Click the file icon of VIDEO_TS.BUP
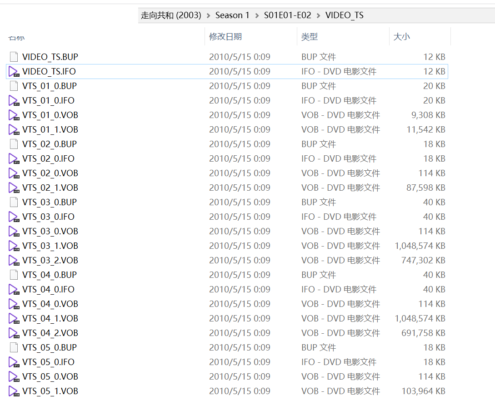 14,57
